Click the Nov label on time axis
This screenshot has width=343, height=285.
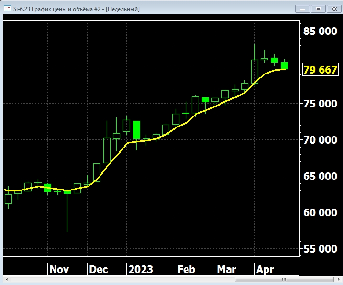tap(59, 270)
